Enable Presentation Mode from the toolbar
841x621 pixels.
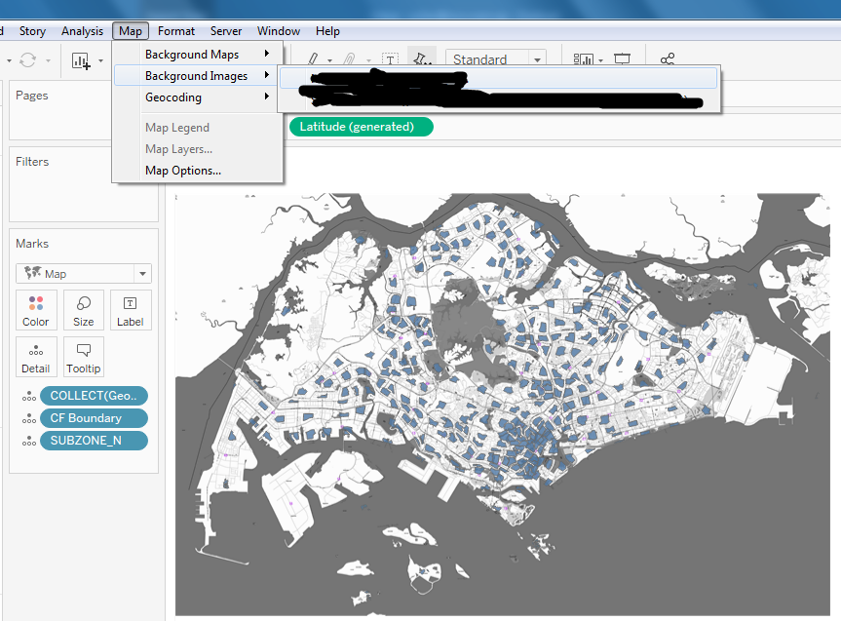pyautogui.click(x=623, y=58)
